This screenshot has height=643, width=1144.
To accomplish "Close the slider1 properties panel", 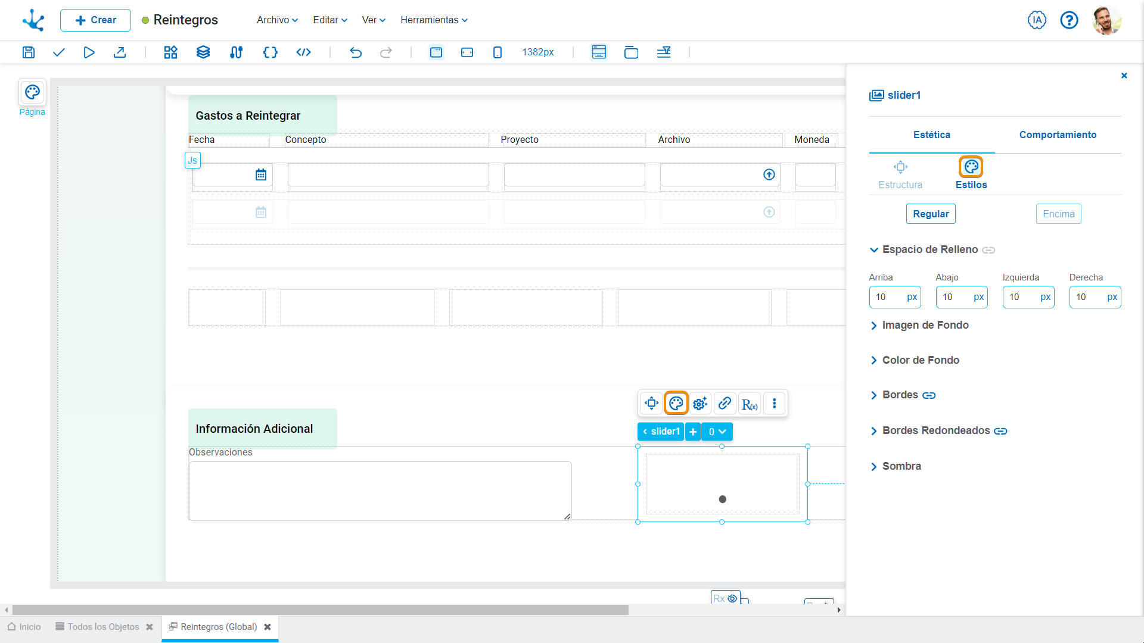I will click(x=1124, y=76).
